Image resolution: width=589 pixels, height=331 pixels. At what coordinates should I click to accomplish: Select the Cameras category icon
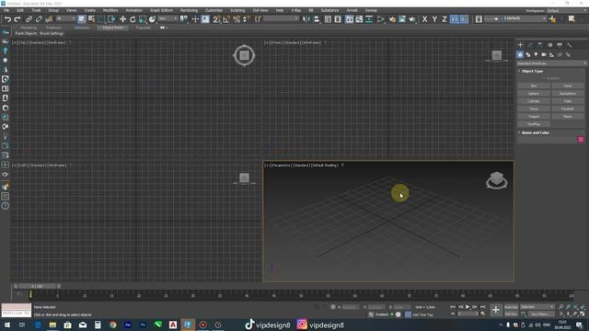click(544, 55)
